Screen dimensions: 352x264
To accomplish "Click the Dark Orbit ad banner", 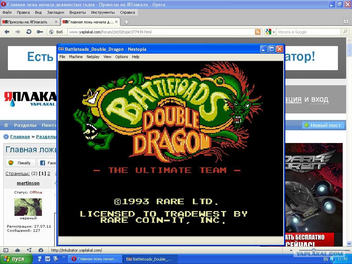I will tap(314, 195).
